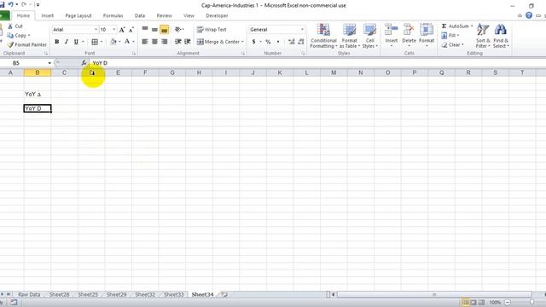Switch to Page Layout view

click(x=473, y=303)
